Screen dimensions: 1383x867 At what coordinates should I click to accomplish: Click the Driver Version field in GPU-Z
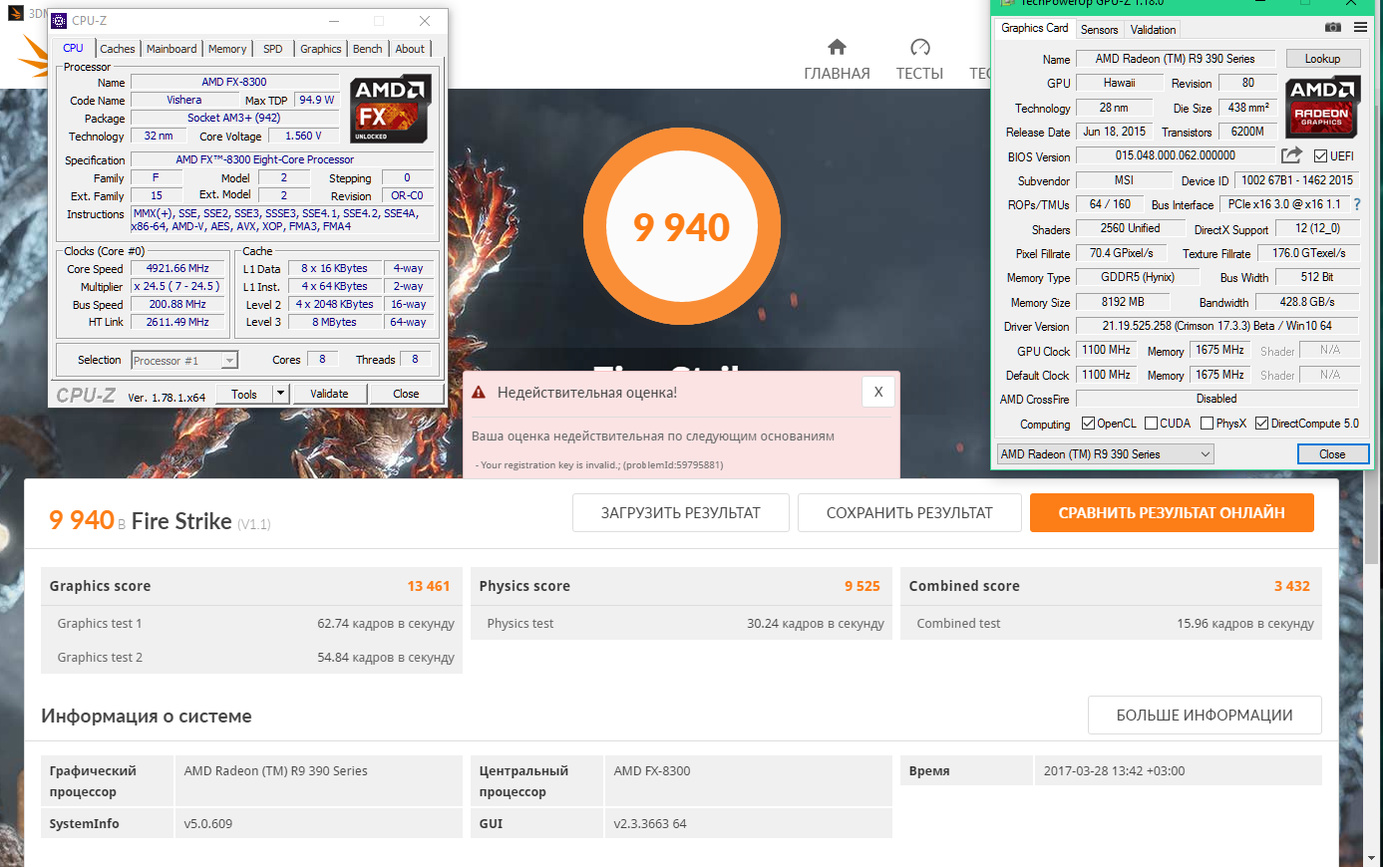point(1216,326)
